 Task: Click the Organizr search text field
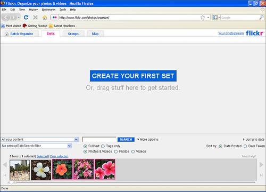point(99,139)
